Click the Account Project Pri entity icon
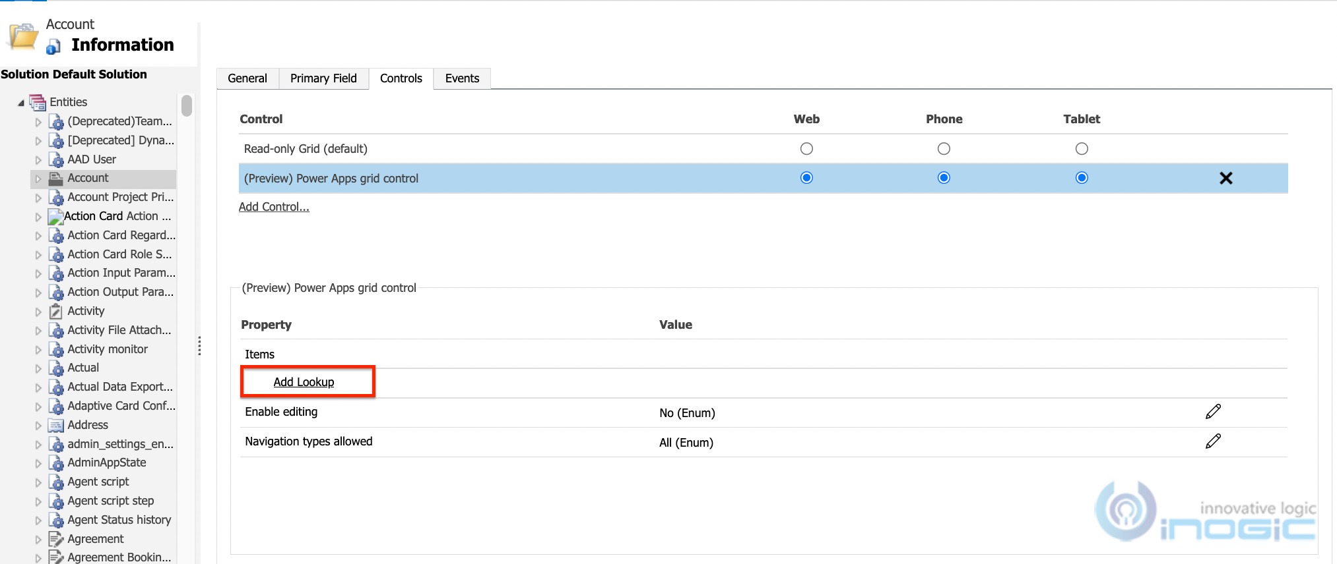This screenshot has height=564, width=1337. 57,198
